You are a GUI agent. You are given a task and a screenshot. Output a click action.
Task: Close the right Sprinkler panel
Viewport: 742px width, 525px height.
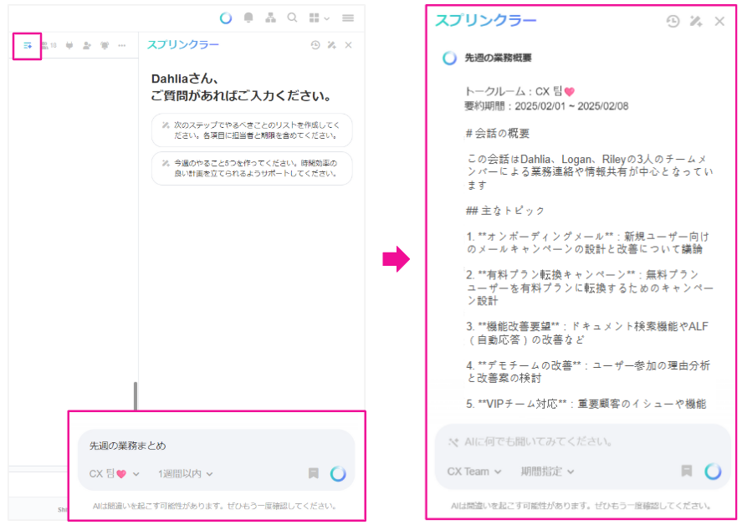(x=719, y=21)
